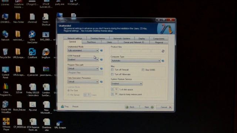Click info icon beside OEM Preinstall
Viewport: 237px width, 133px height.
[101, 59]
